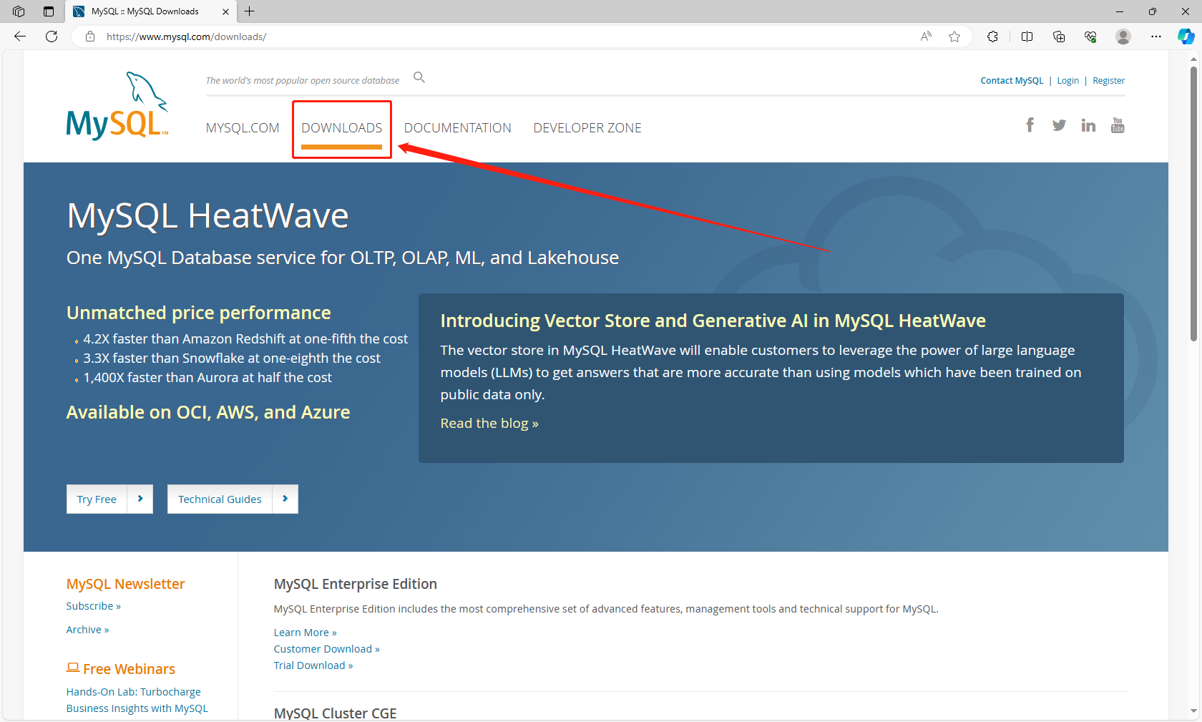Open Copilot sidebar icon

coord(1186,36)
